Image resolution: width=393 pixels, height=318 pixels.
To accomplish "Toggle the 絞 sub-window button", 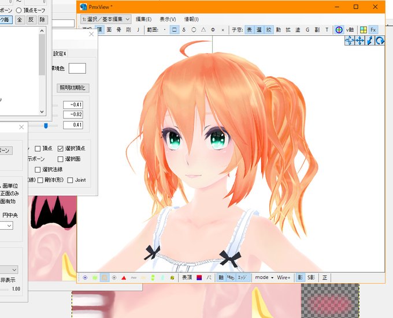I will pos(269,30).
